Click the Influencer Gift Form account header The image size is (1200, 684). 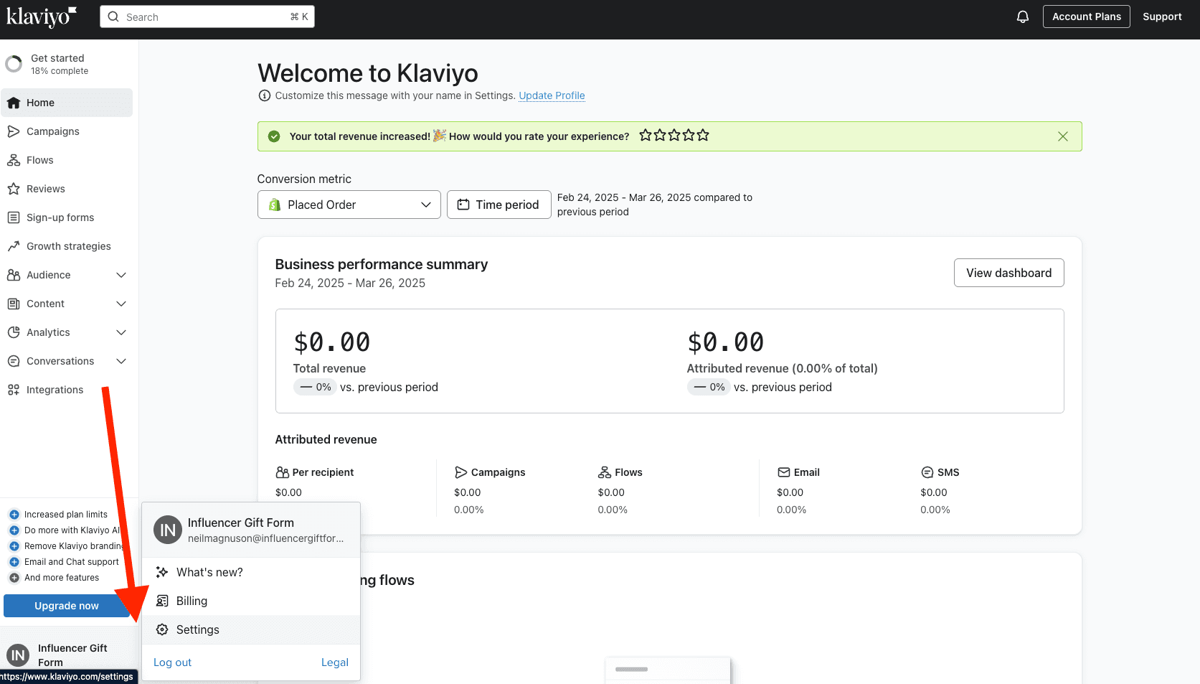251,530
